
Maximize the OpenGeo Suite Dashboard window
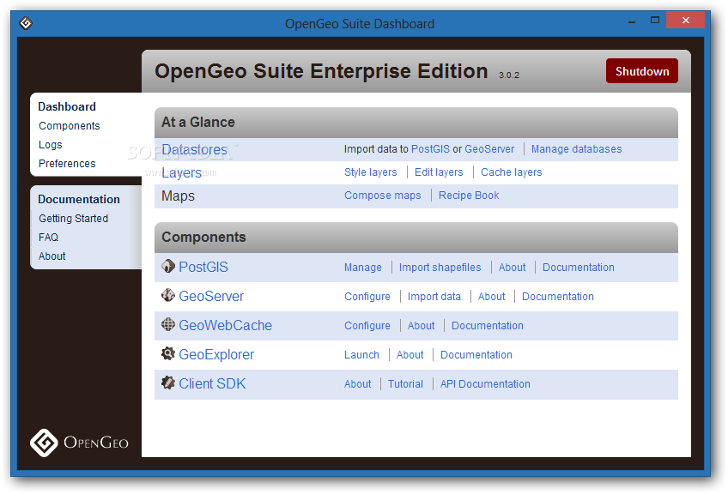655,21
